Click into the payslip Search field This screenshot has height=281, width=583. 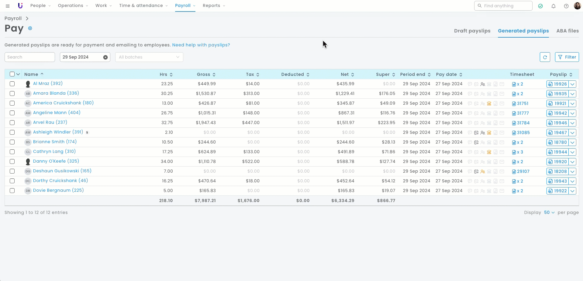[29, 57]
